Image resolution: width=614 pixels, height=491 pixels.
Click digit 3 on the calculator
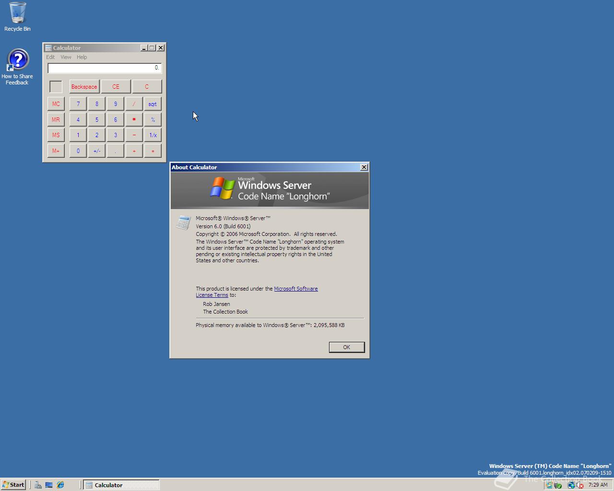click(116, 135)
